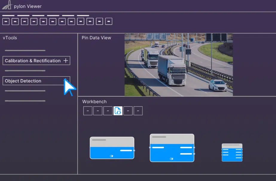Select the small rightmost node in Workbench
This screenshot has height=181, width=276.
[232, 152]
